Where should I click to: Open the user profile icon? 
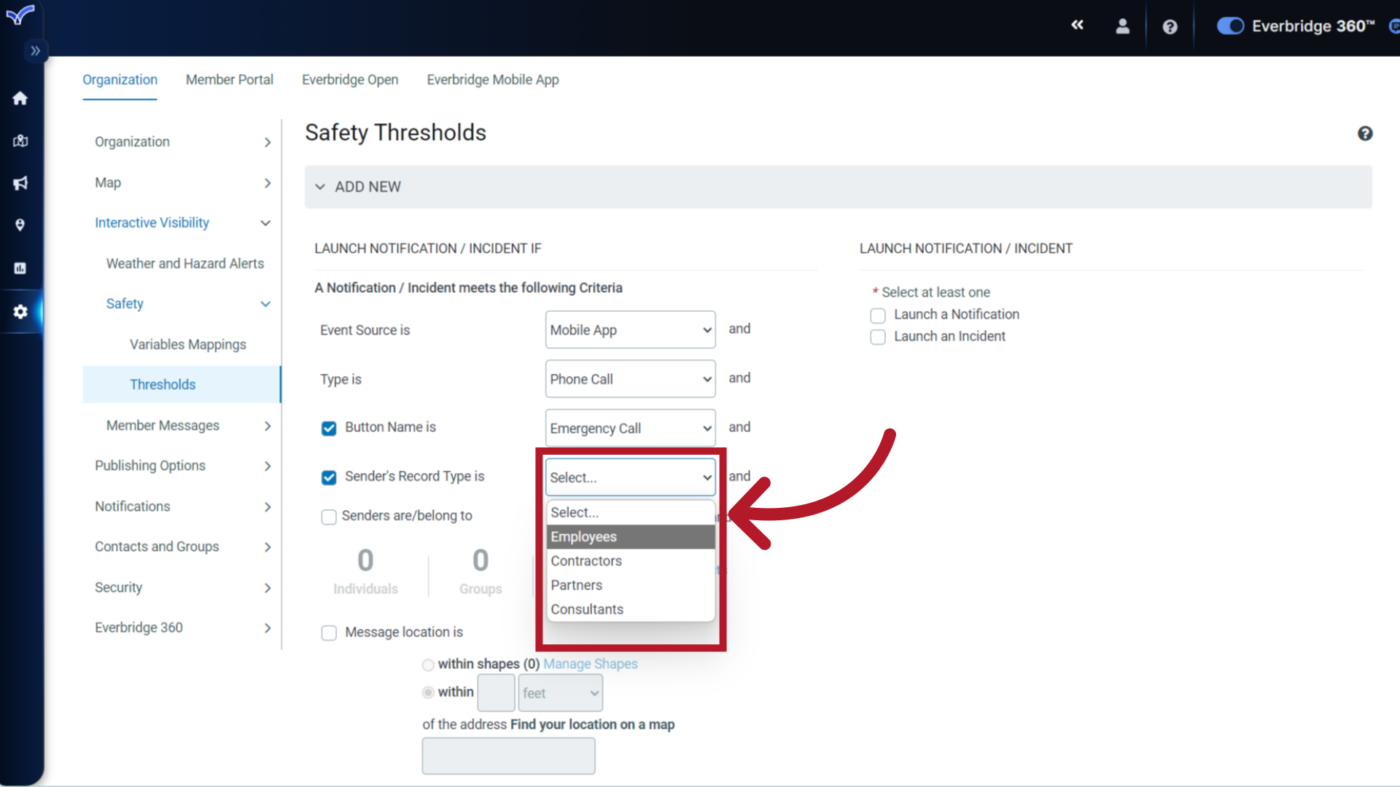pyautogui.click(x=1122, y=26)
